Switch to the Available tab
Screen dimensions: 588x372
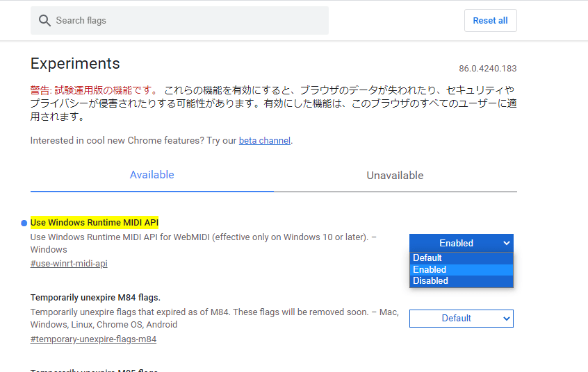pyautogui.click(x=152, y=175)
